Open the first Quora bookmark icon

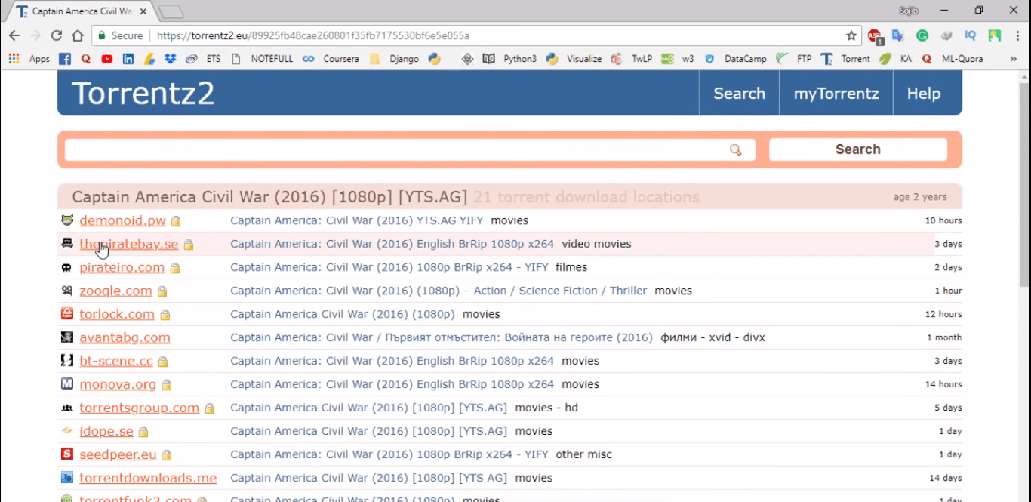(86, 58)
